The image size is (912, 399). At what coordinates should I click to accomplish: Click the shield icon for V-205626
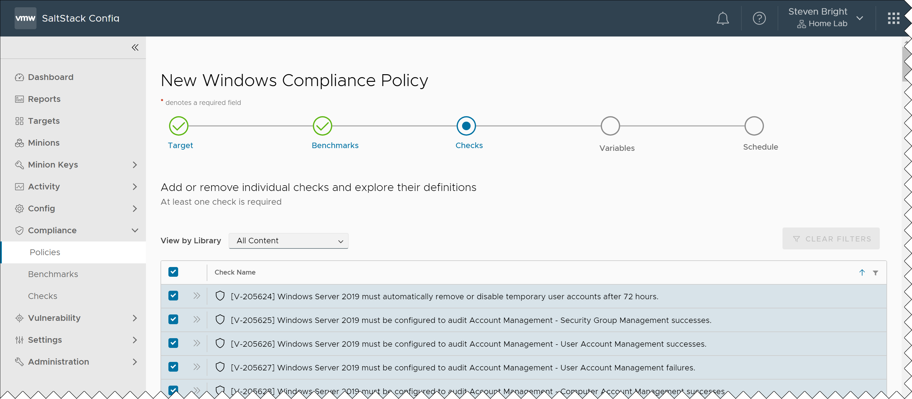tap(220, 343)
